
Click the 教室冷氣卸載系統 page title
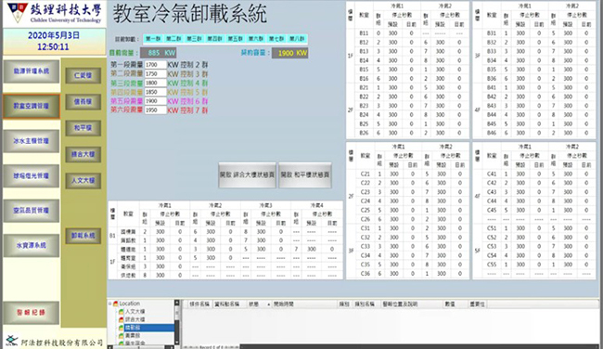click(189, 15)
